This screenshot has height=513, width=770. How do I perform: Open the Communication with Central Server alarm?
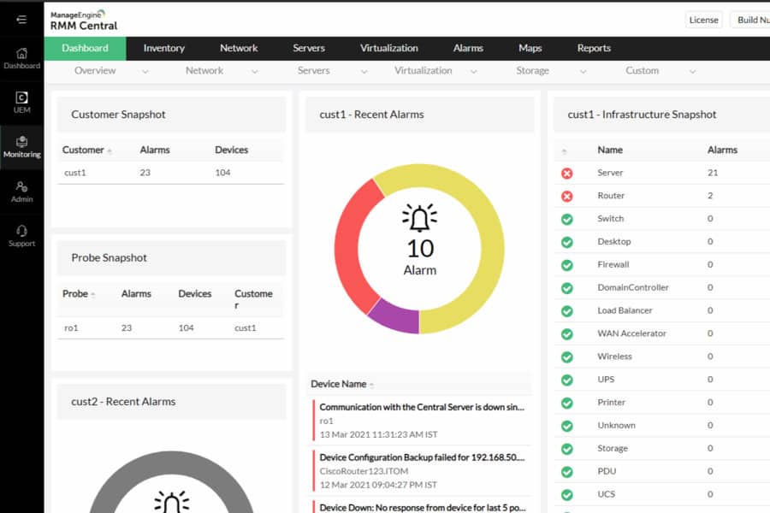pyautogui.click(x=422, y=407)
